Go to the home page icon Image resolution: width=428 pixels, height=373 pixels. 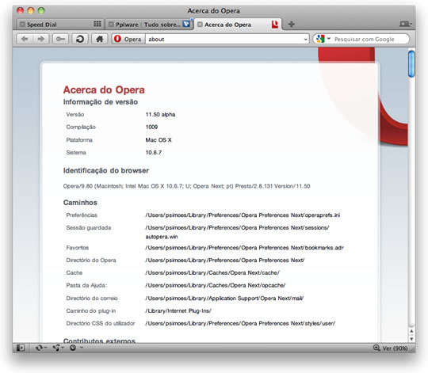pos(99,39)
